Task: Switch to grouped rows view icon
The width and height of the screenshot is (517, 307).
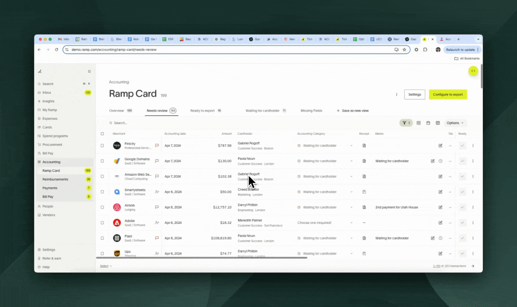Action: click(419, 123)
